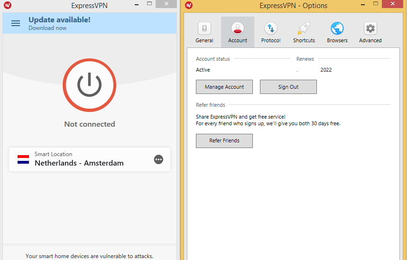Screen dimensions: 407x260
Task: Click the Not connected status text
Action: (x=90, y=124)
